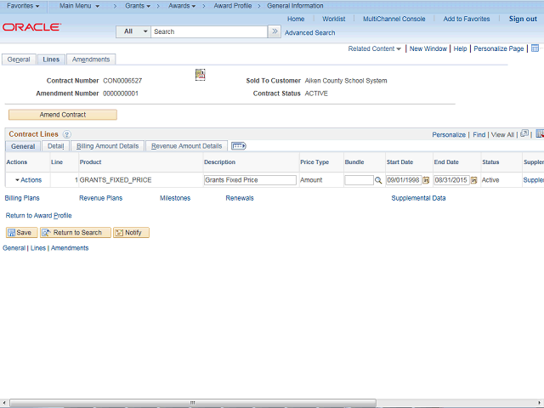This screenshot has width=544, height=408.
Task: Open the Billing Plans link
Action: point(22,198)
